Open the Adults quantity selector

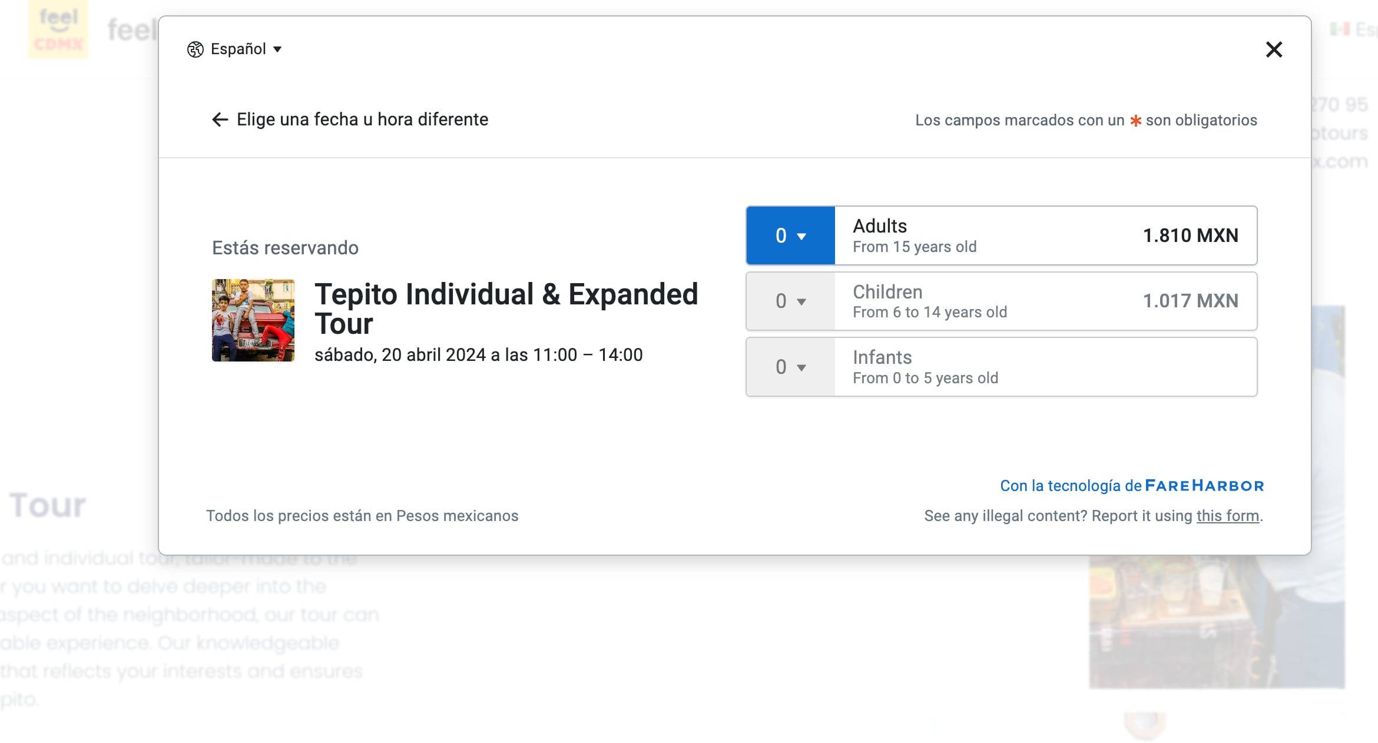(x=790, y=235)
